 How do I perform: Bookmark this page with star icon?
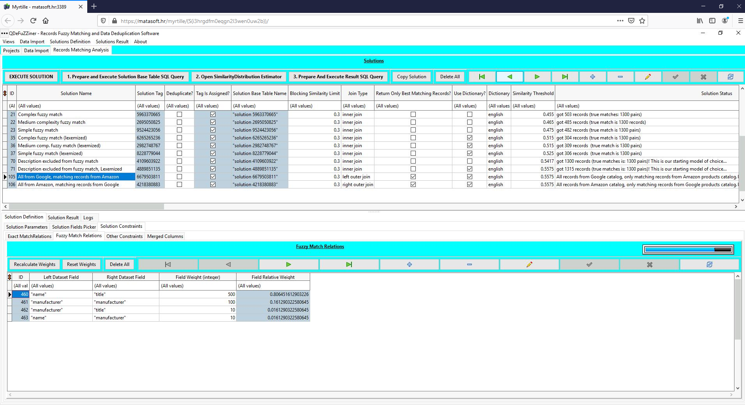pyautogui.click(x=642, y=21)
